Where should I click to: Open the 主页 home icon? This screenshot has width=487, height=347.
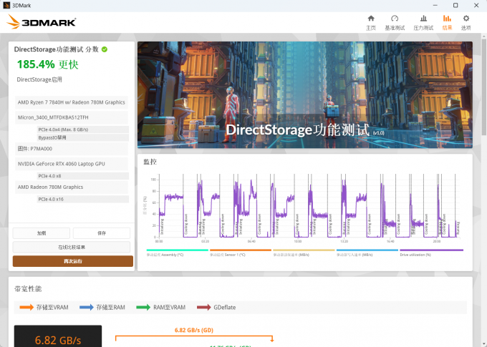(x=370, y=22)
